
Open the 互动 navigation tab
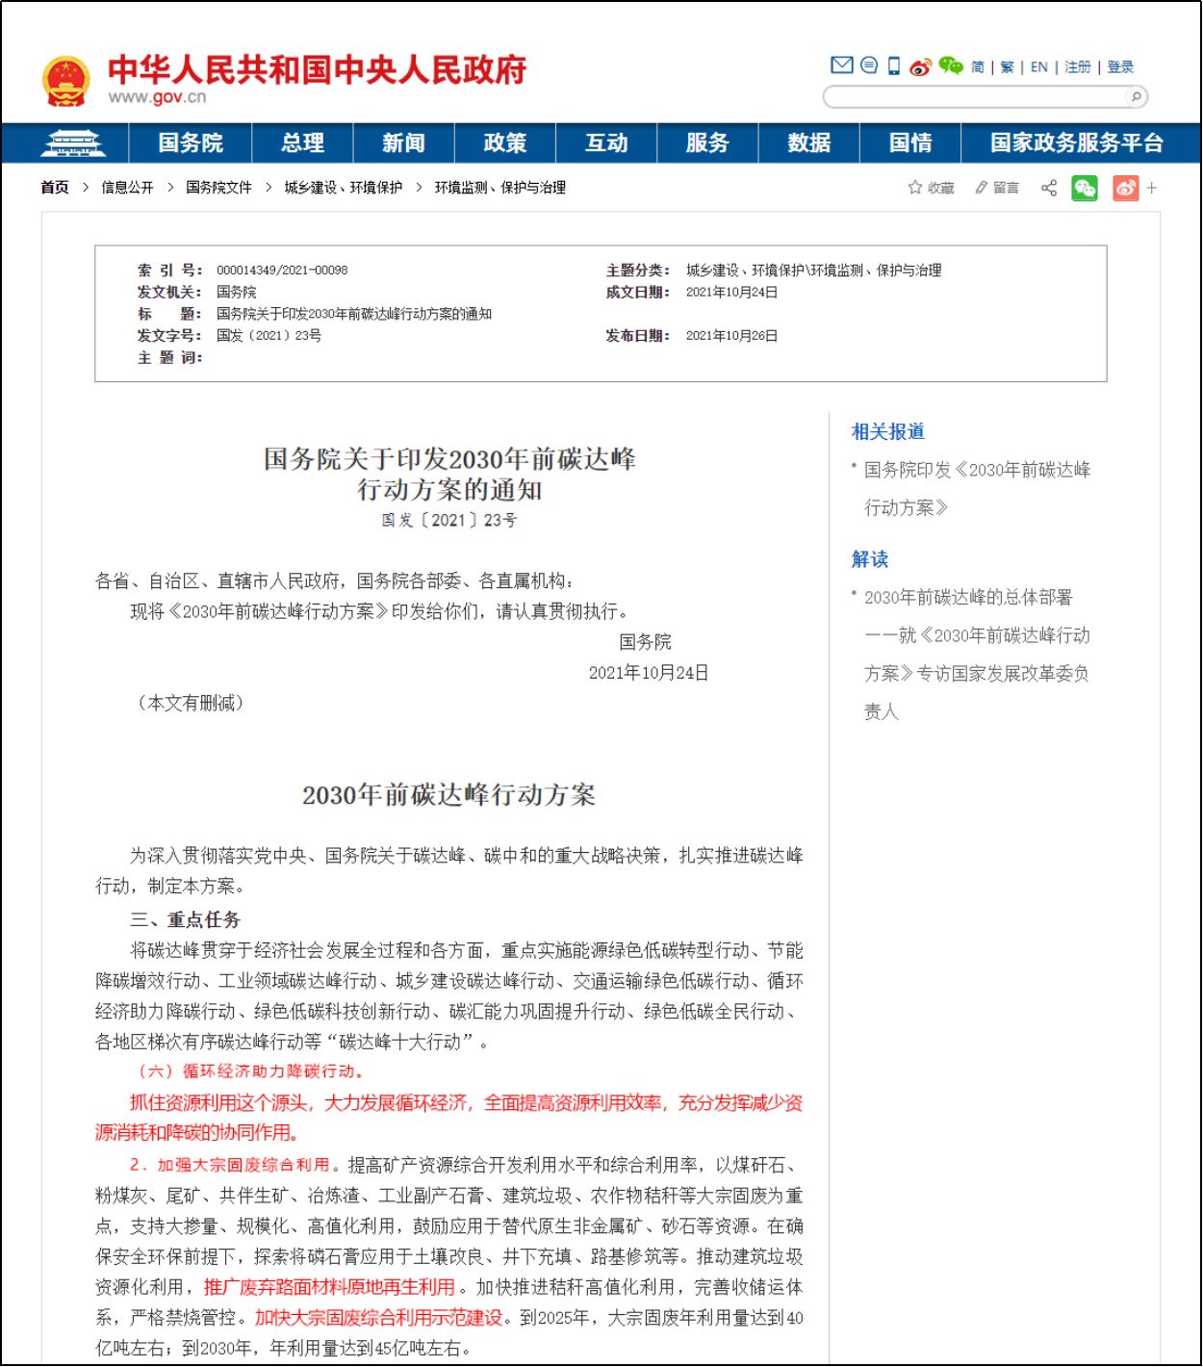pyautogui.click(x=606, y=142)
